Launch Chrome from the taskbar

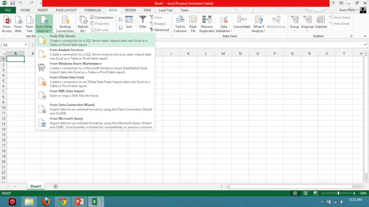coord(63,201)
